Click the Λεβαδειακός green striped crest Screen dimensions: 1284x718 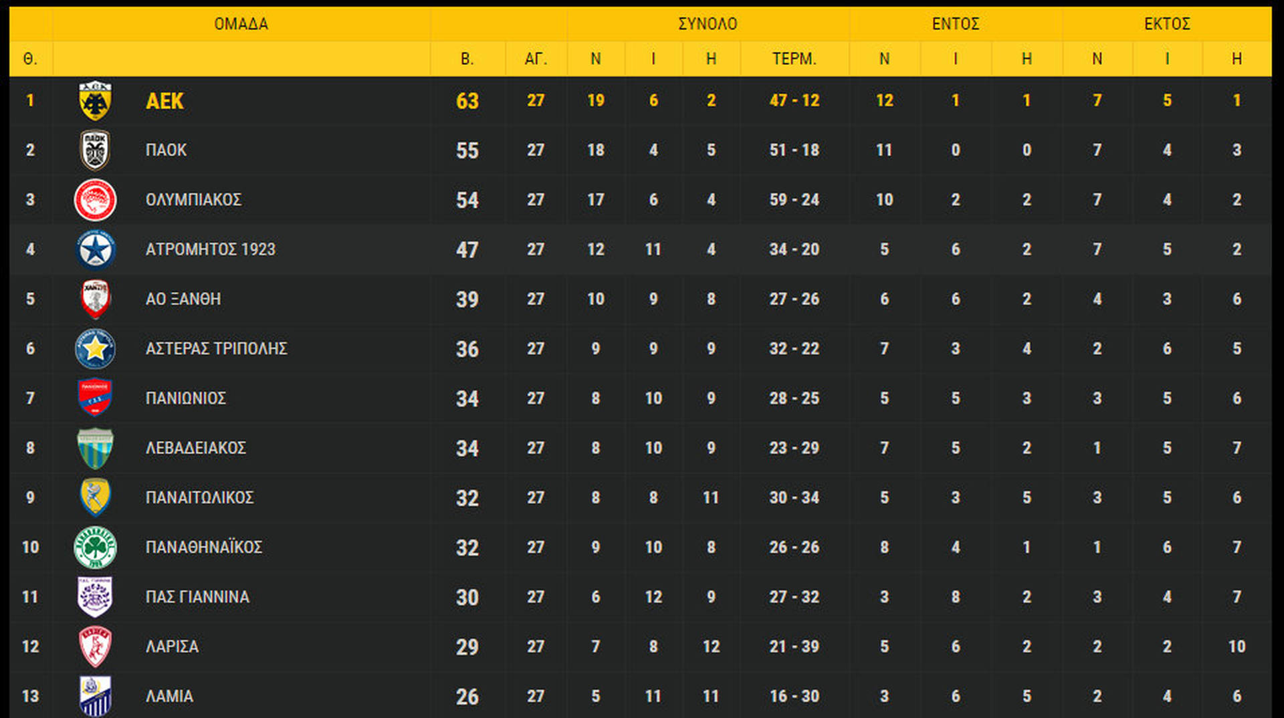[95, 448]
